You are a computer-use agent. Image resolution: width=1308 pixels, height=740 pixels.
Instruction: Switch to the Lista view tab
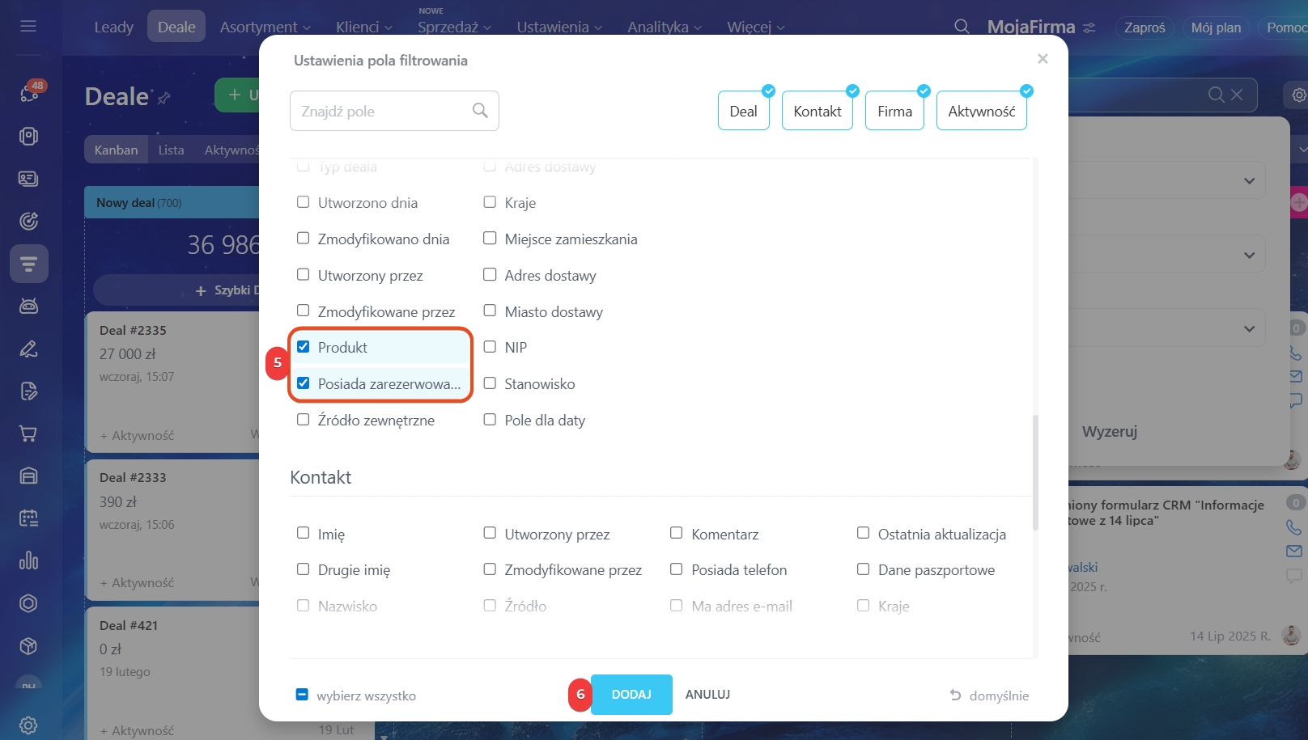tap(172, 150)
